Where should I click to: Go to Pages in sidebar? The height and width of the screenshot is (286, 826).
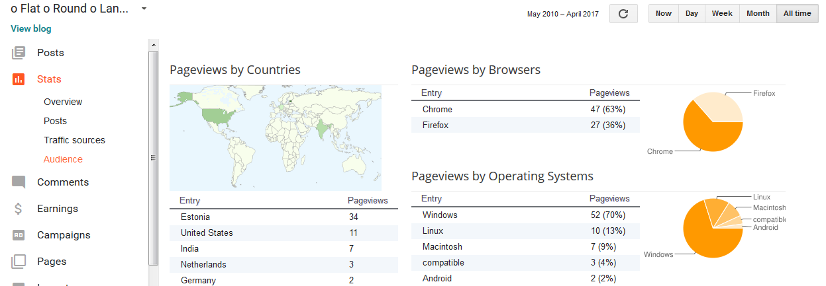[x=52, y=262]
